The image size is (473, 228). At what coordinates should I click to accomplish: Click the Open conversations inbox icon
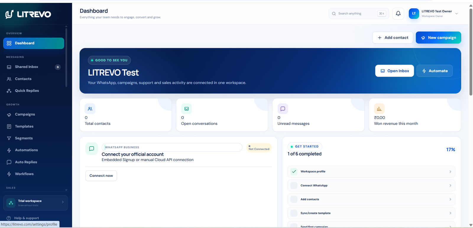[x=187, y=109]
